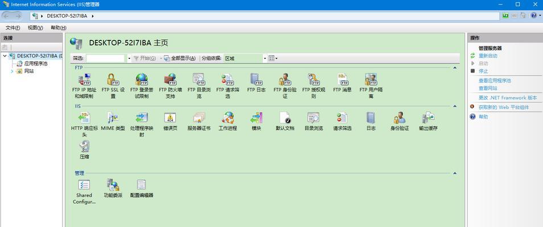Open FTP 登录尝试限制 feature
Image resolution: width=543 pixels, height=227 pixels.
point(141,86)
